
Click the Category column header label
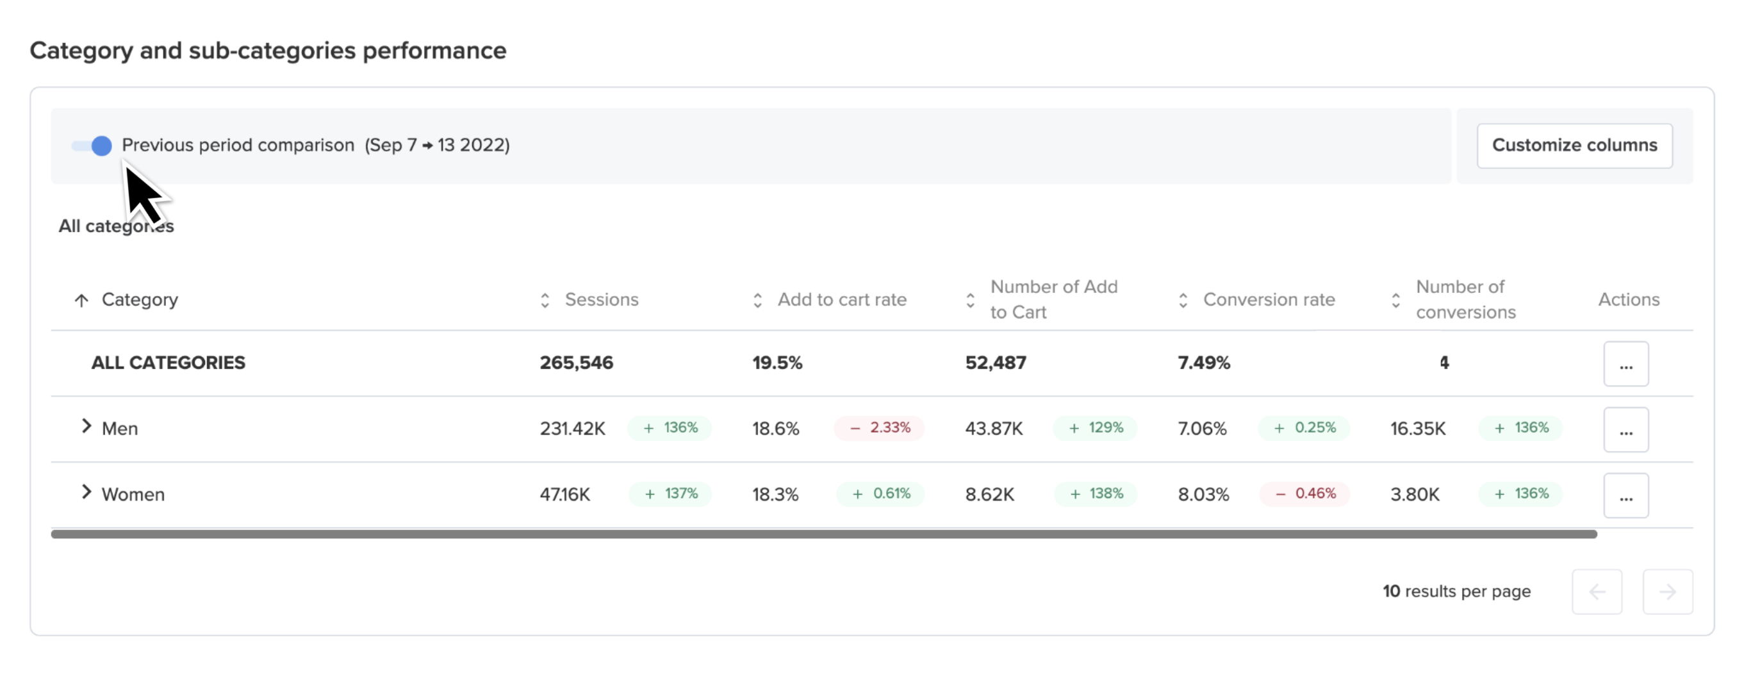tap(140, 300)
